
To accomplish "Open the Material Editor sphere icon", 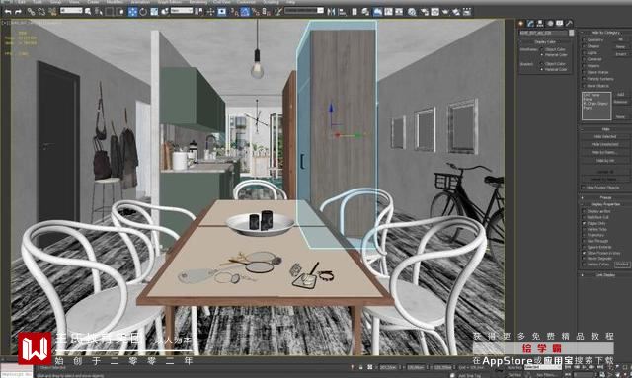I will pos(412,12).
